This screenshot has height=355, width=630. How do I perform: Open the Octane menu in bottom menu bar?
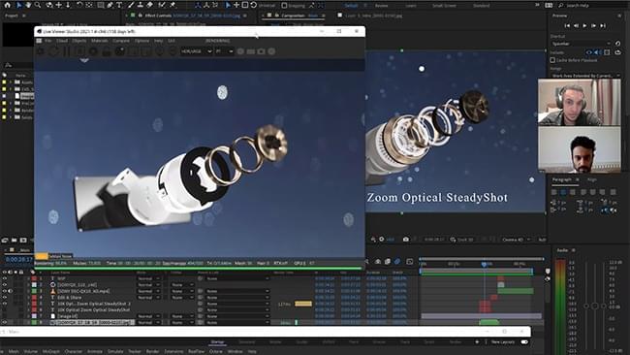coord(215,351)
